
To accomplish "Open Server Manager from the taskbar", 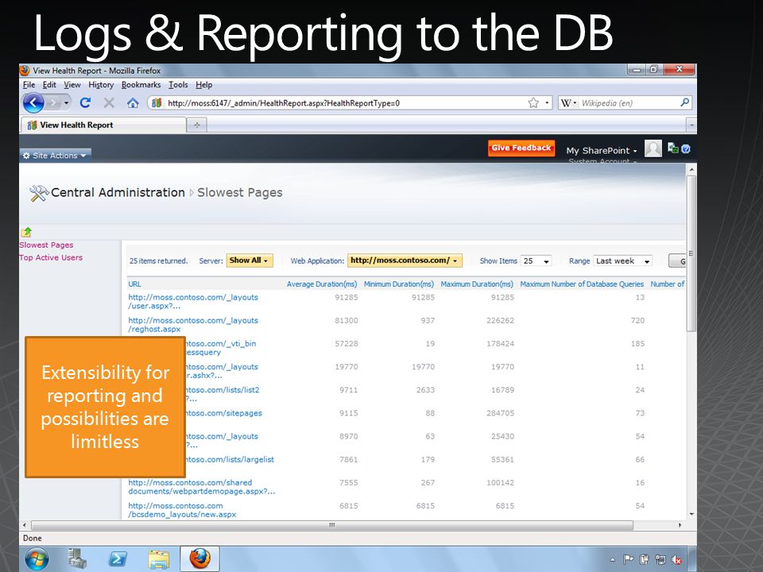I will (77, 558).
